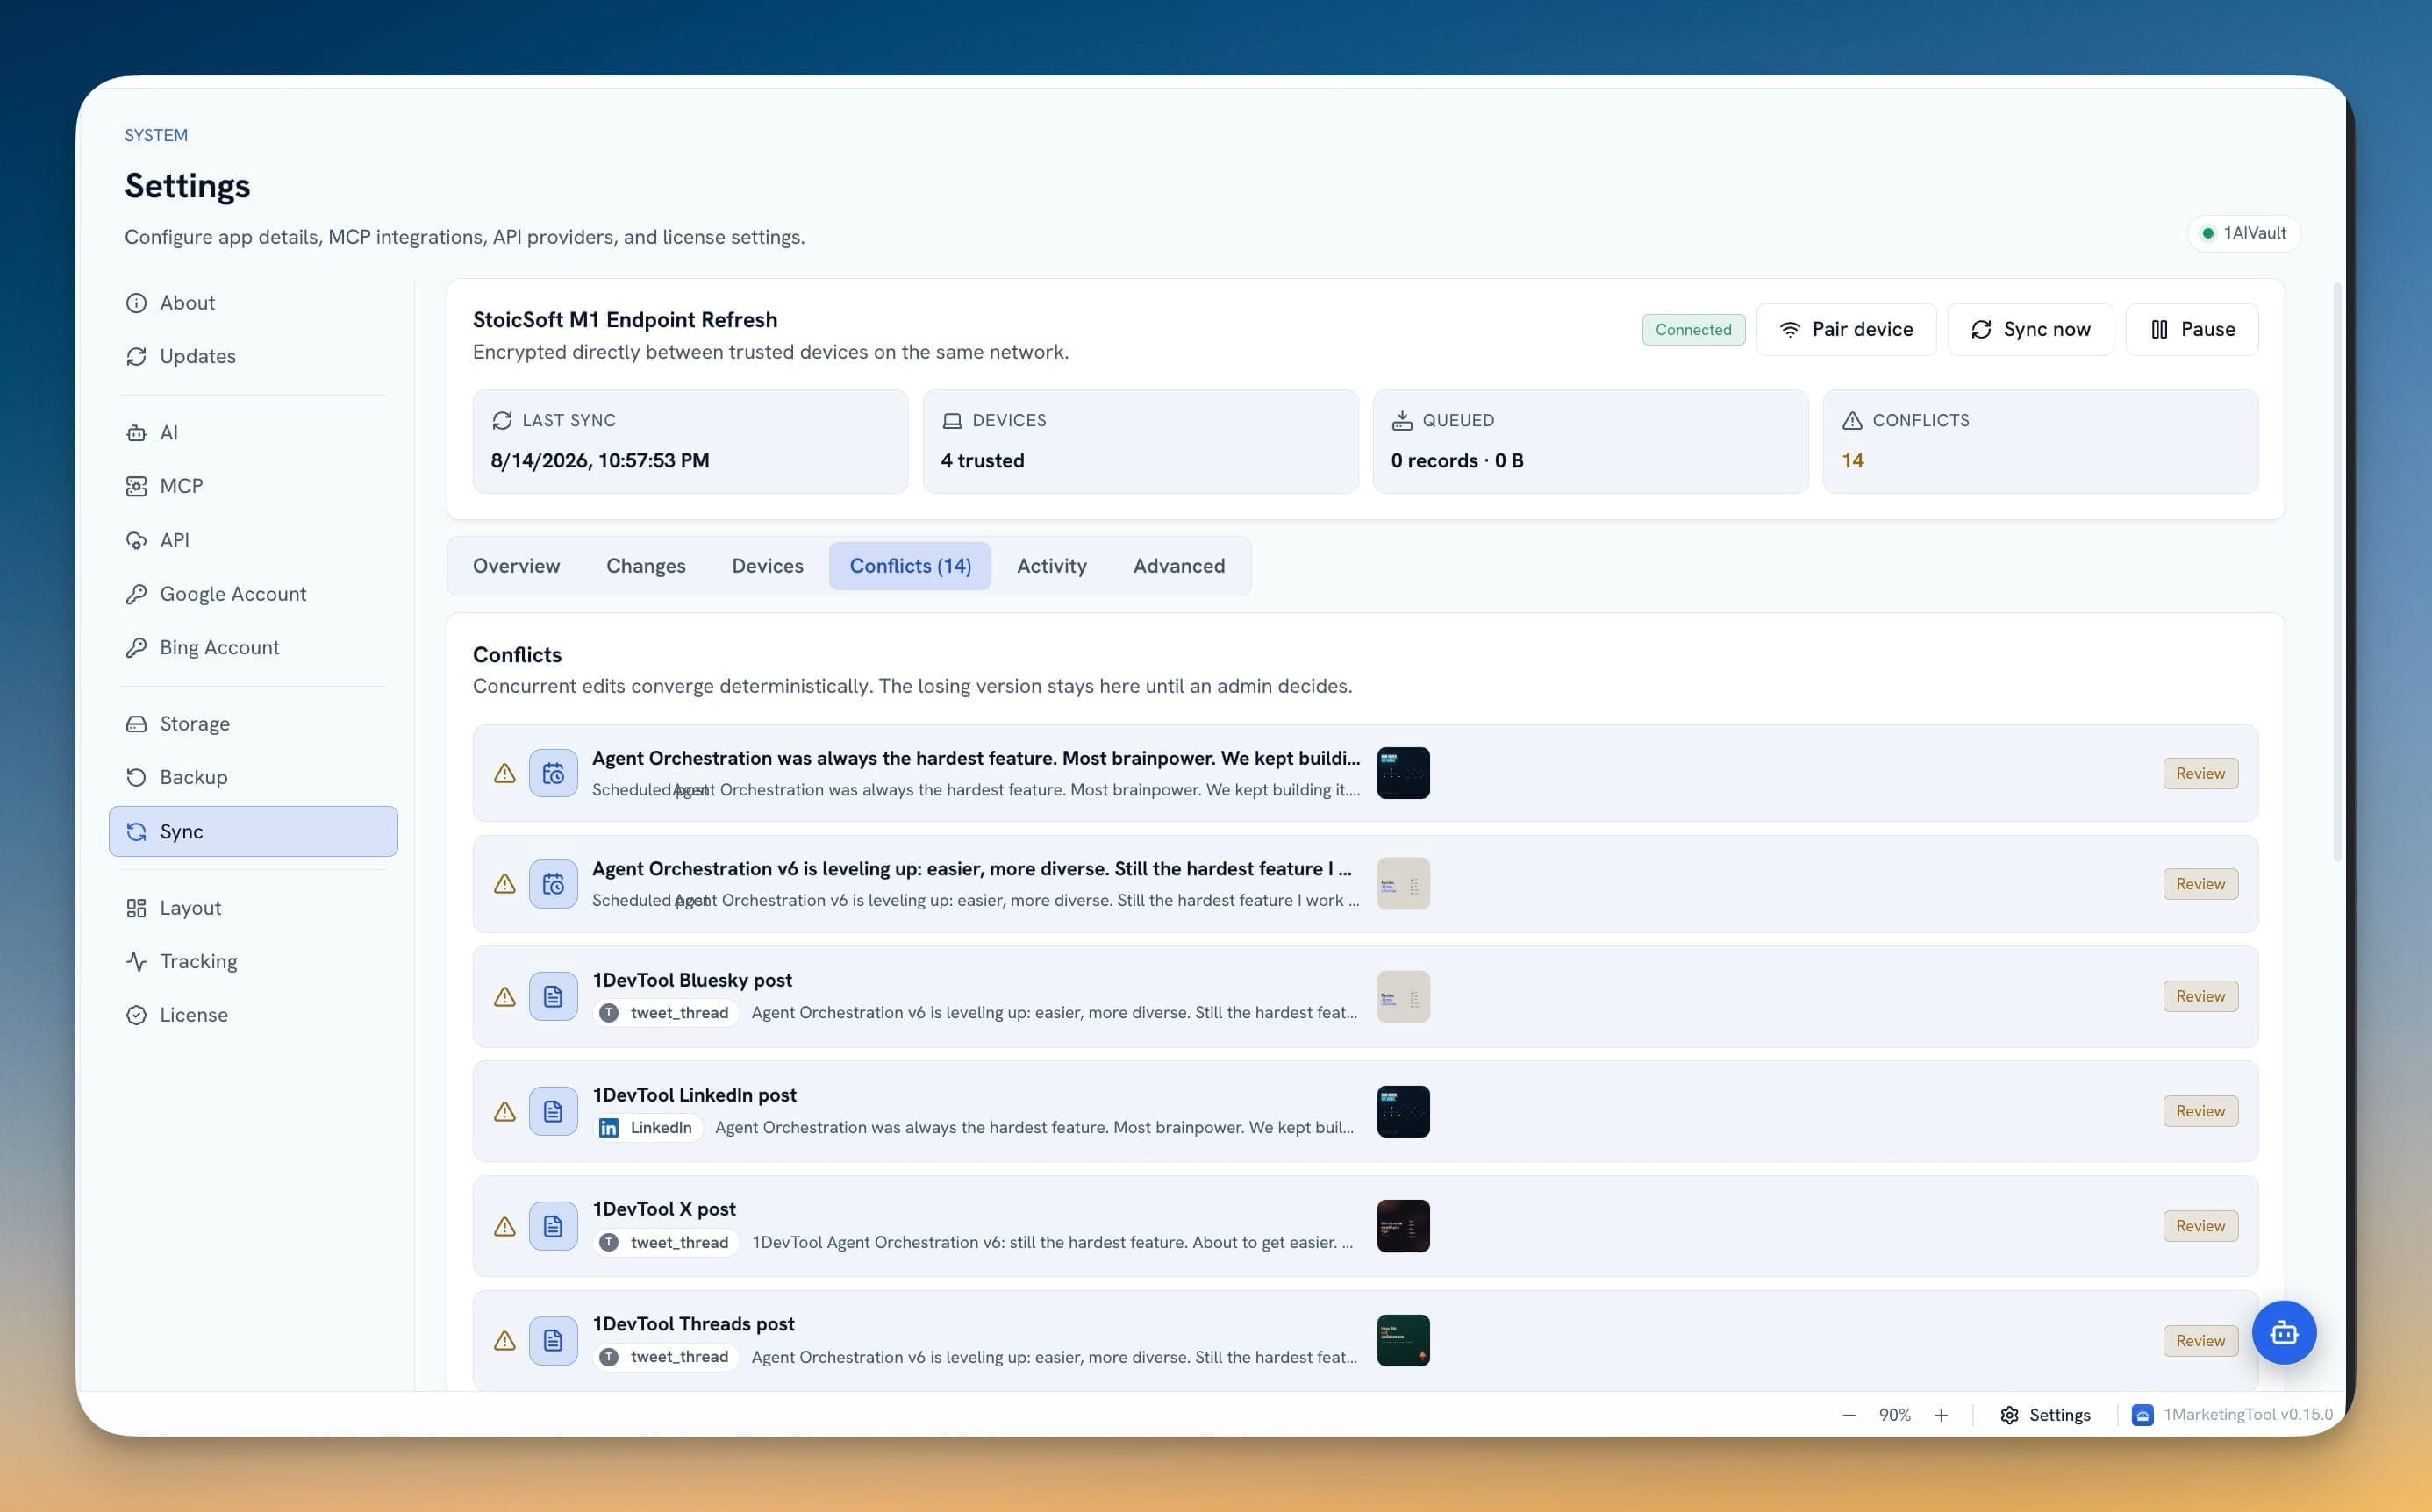Click the scheduled icon for first Agent Orchestration conflict
Screen dimensions: 2432x1512
(x=554, y=773)
